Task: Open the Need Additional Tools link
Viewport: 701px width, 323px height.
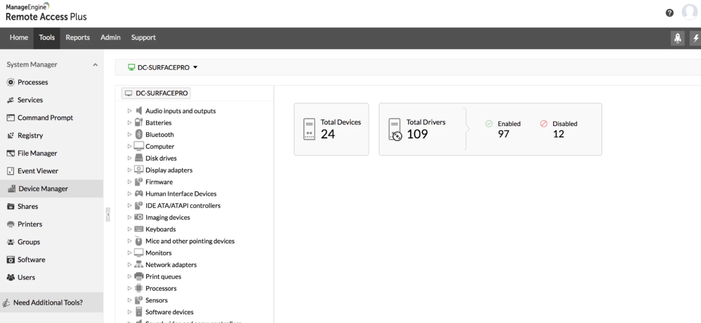Action: coord(48,302)
